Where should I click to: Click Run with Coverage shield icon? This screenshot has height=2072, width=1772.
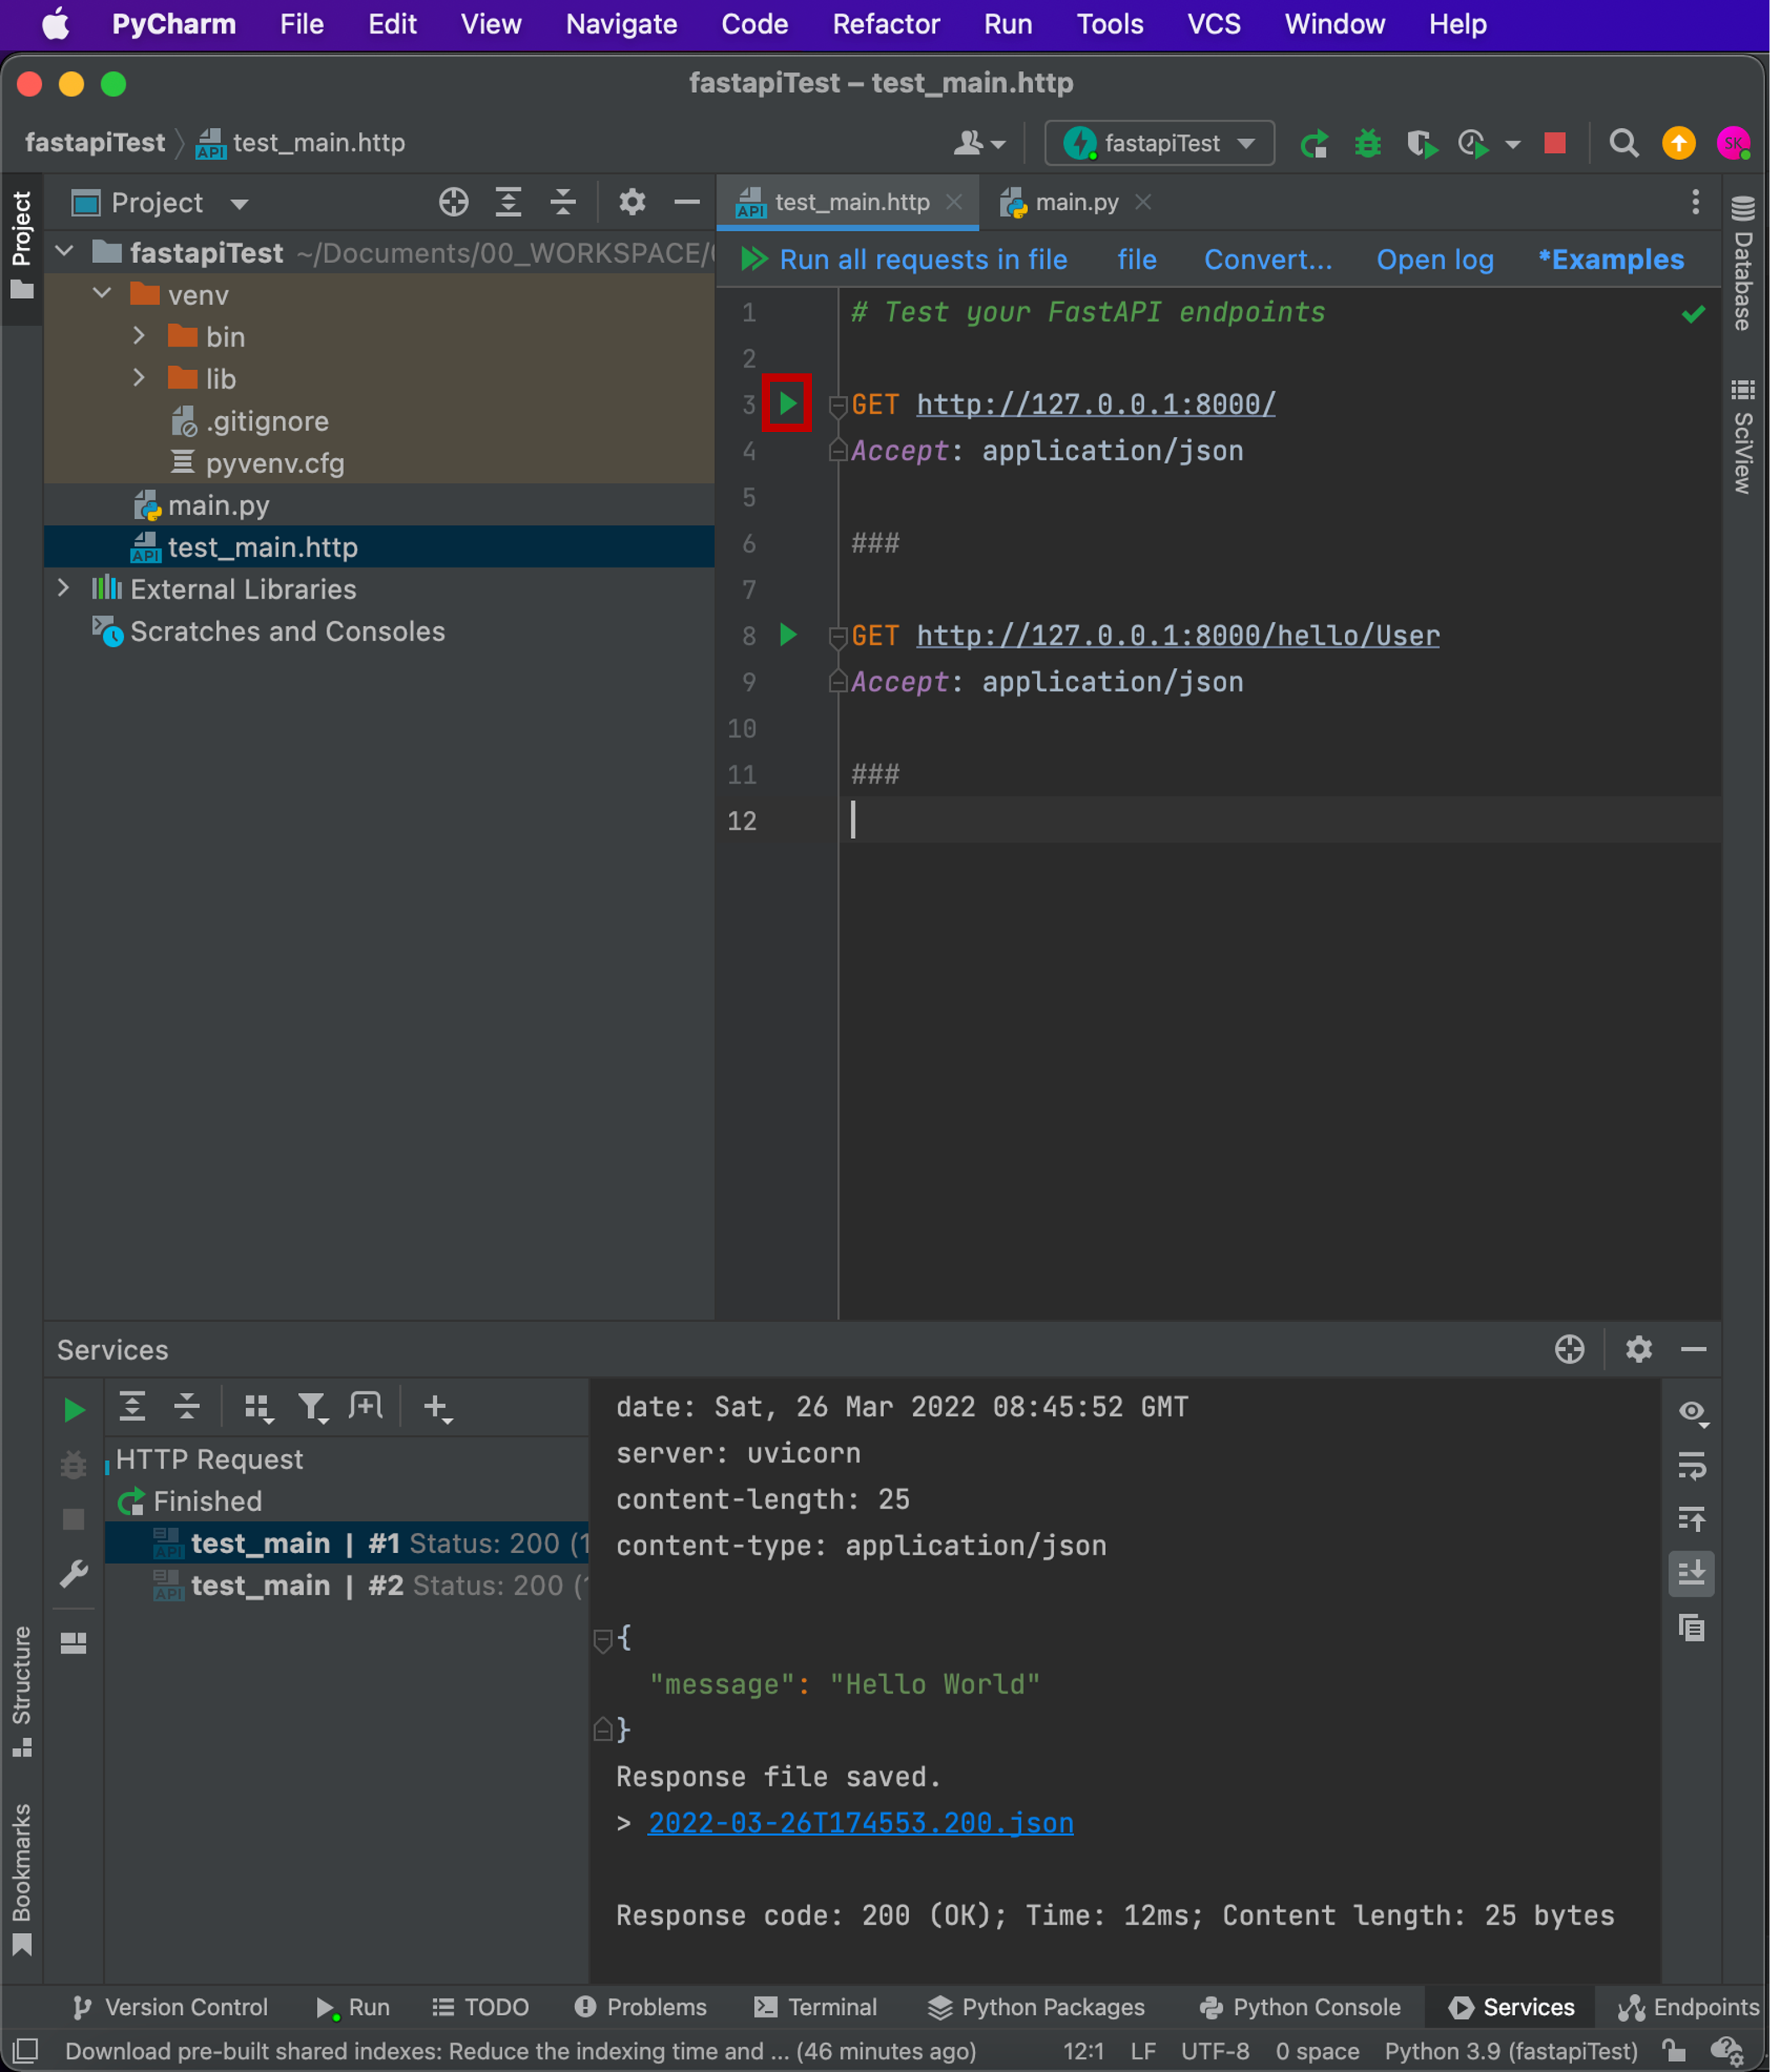(1421, 144)
